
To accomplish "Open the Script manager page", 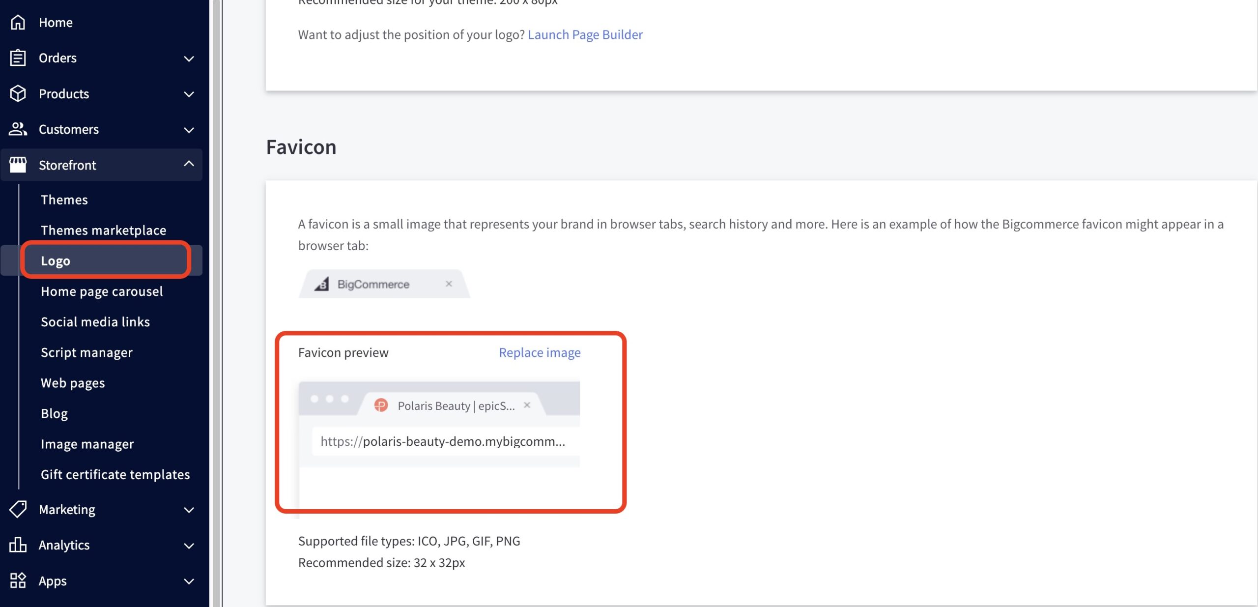I will [86, 352].
